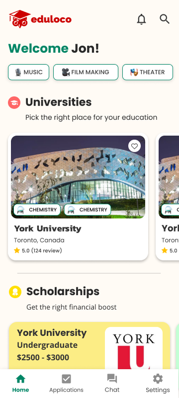Screen dimensions: 179x398
Task: Open the York University campus photo
Action: [x=78, y=177]
